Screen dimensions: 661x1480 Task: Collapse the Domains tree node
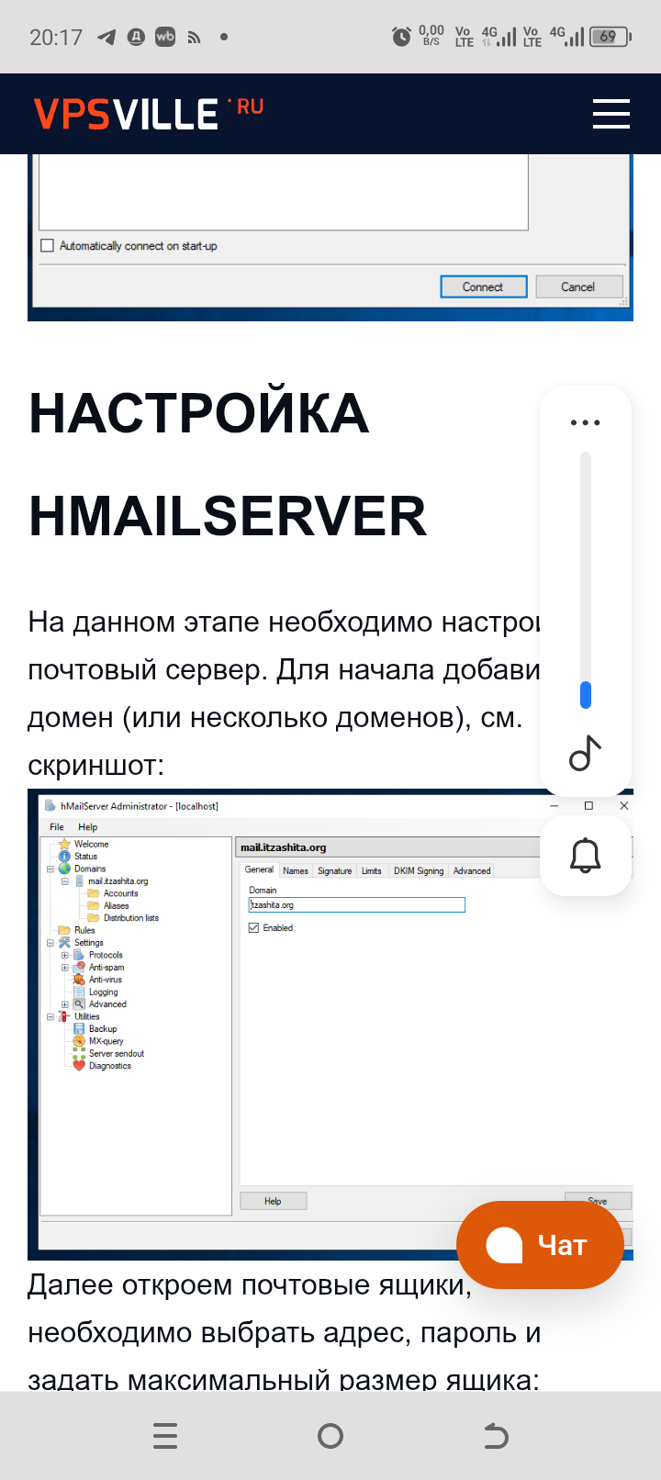pyautogui.click(x=50, y=869)
